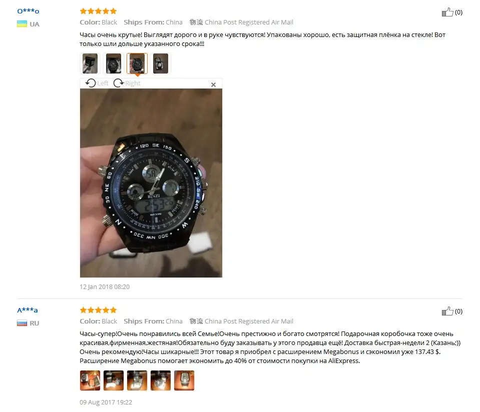Open third photo in A***a's review

[137, 380]
